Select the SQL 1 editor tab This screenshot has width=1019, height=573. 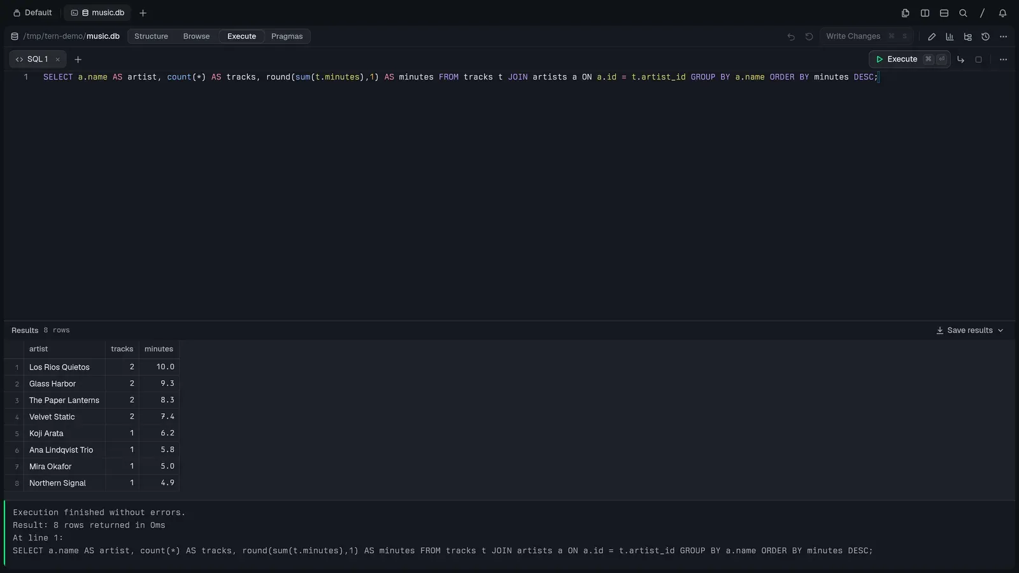pos(37,59)
